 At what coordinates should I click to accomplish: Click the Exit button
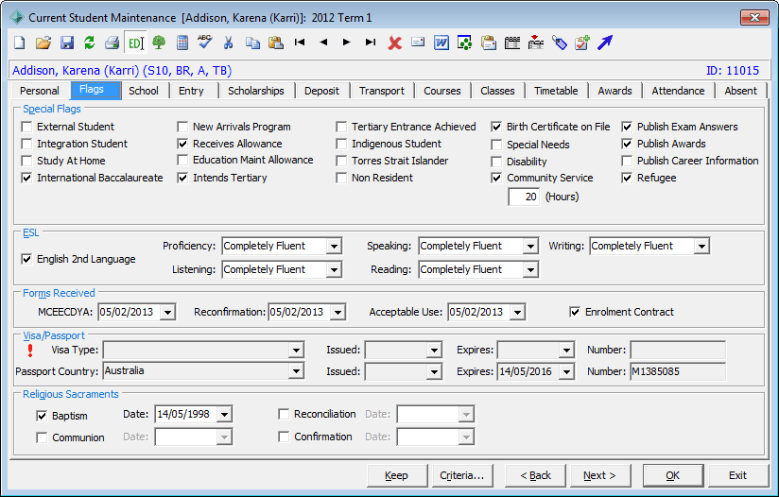[x=737, y=475]
